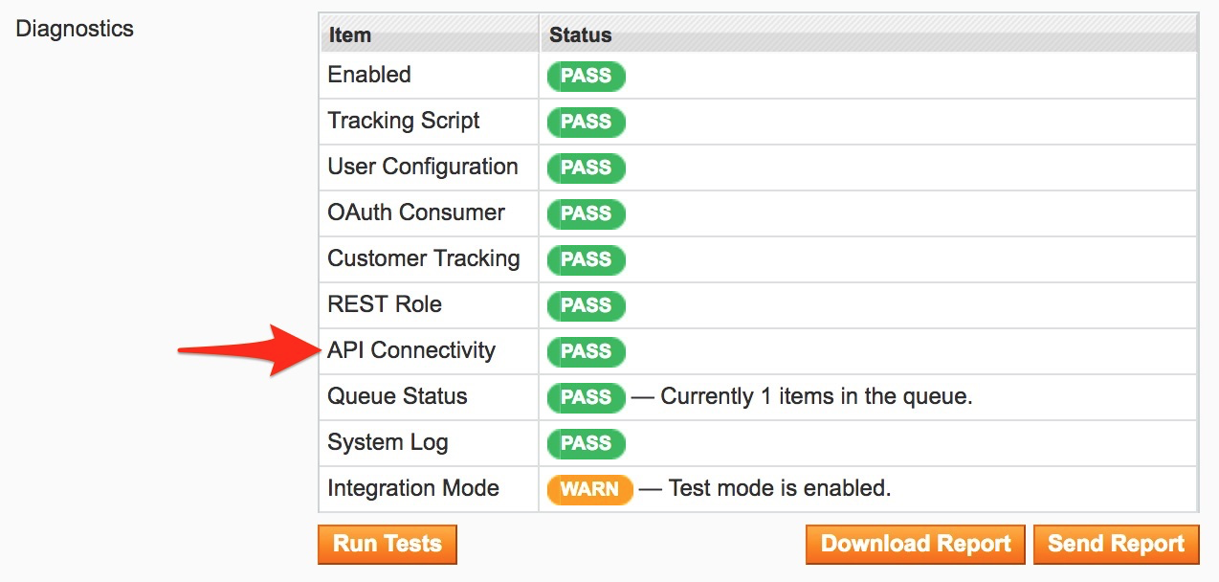Select the REST Role row label
The width and height of the screenshot is (1219, 582).
coord(385,304)
